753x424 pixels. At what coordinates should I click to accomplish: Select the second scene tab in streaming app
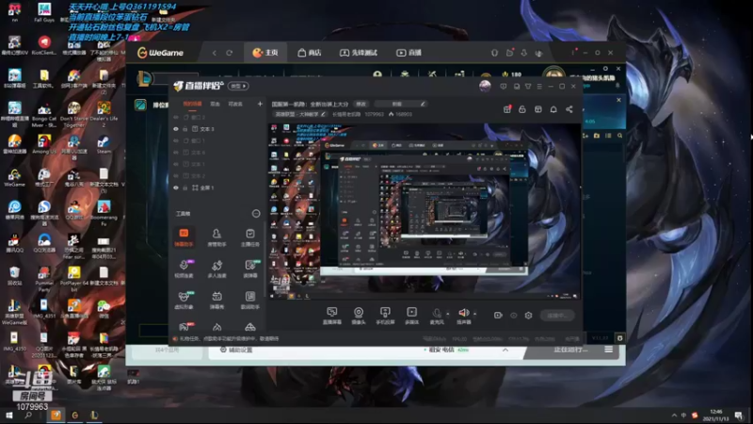tap(215, 104)
